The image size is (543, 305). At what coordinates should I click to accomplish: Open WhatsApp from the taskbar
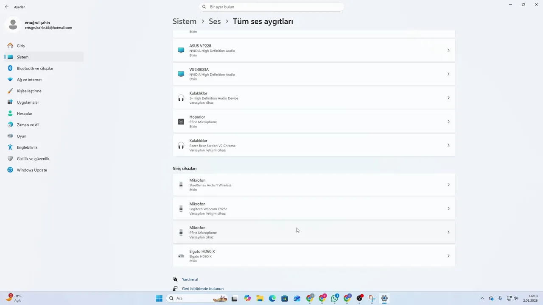pyautogui.click(x=335, y=298)
